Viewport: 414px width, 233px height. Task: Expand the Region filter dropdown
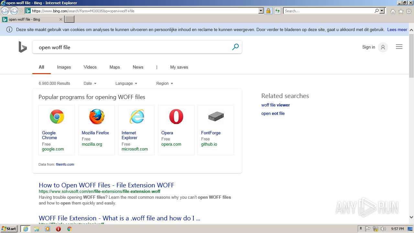pyautogui.click(x=165, y=83)
